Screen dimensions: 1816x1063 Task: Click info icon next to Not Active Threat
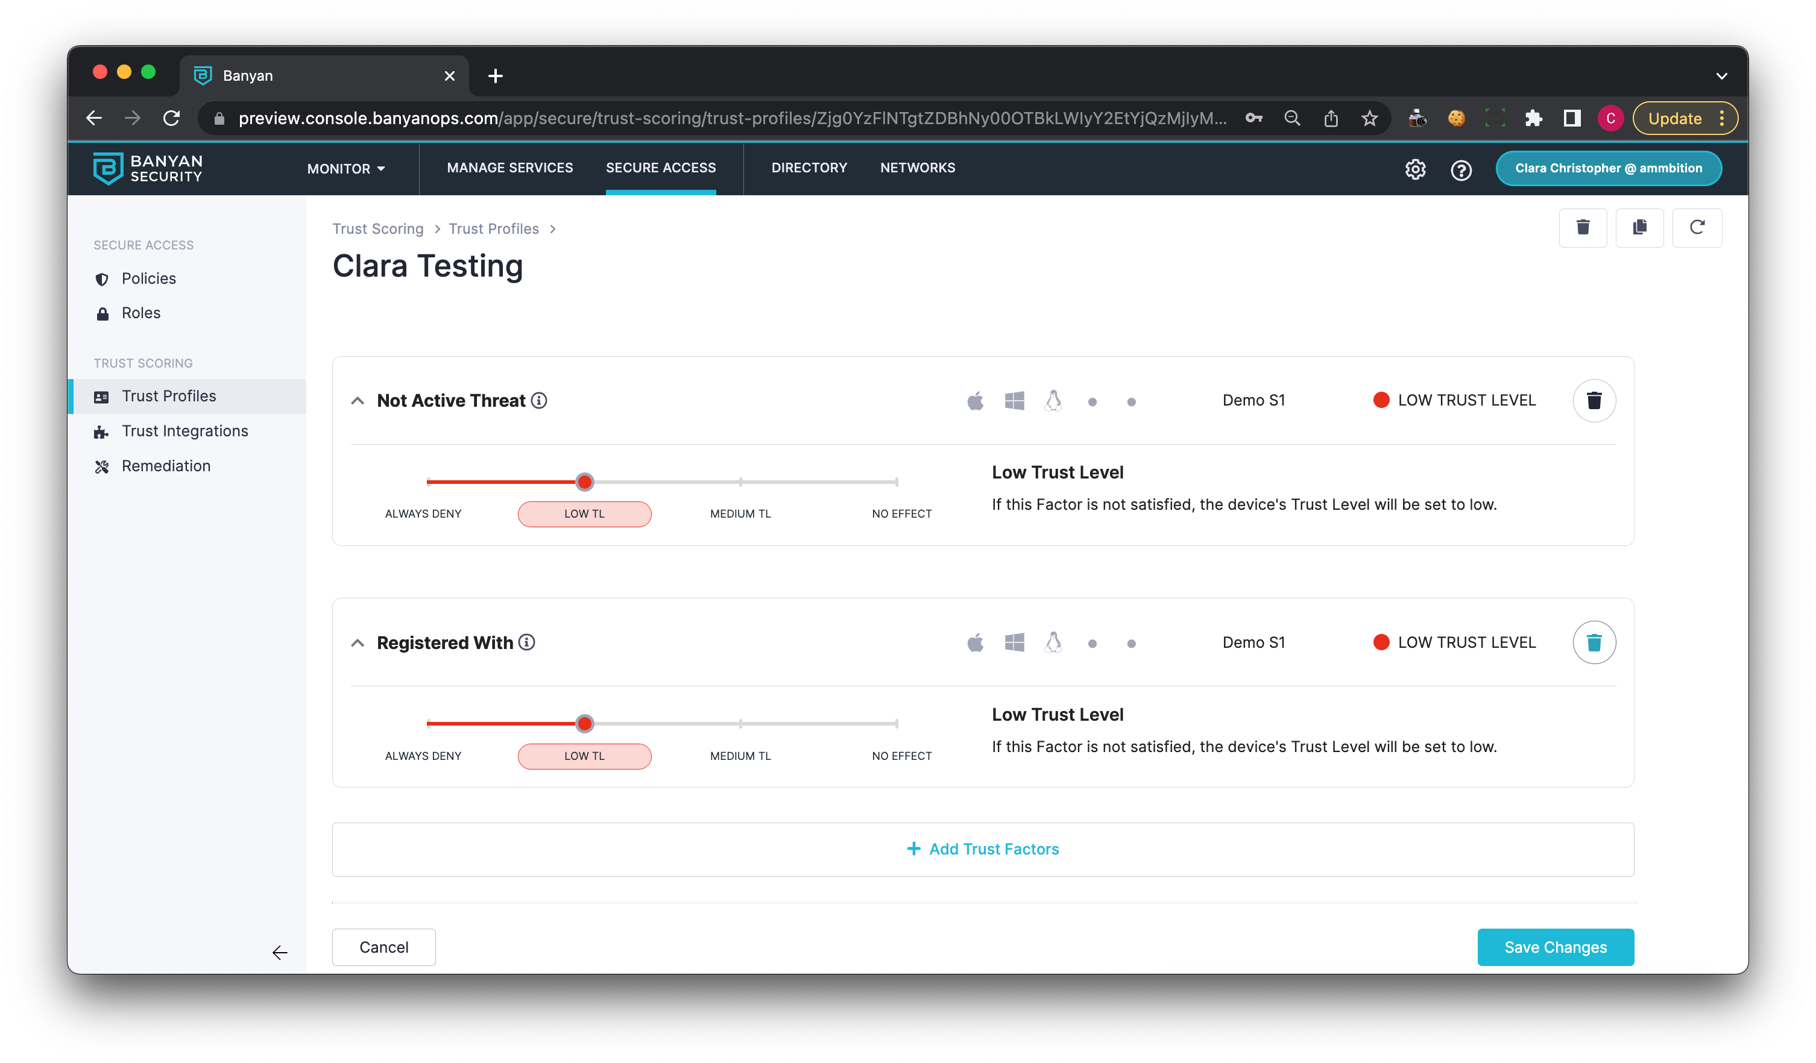539,400
